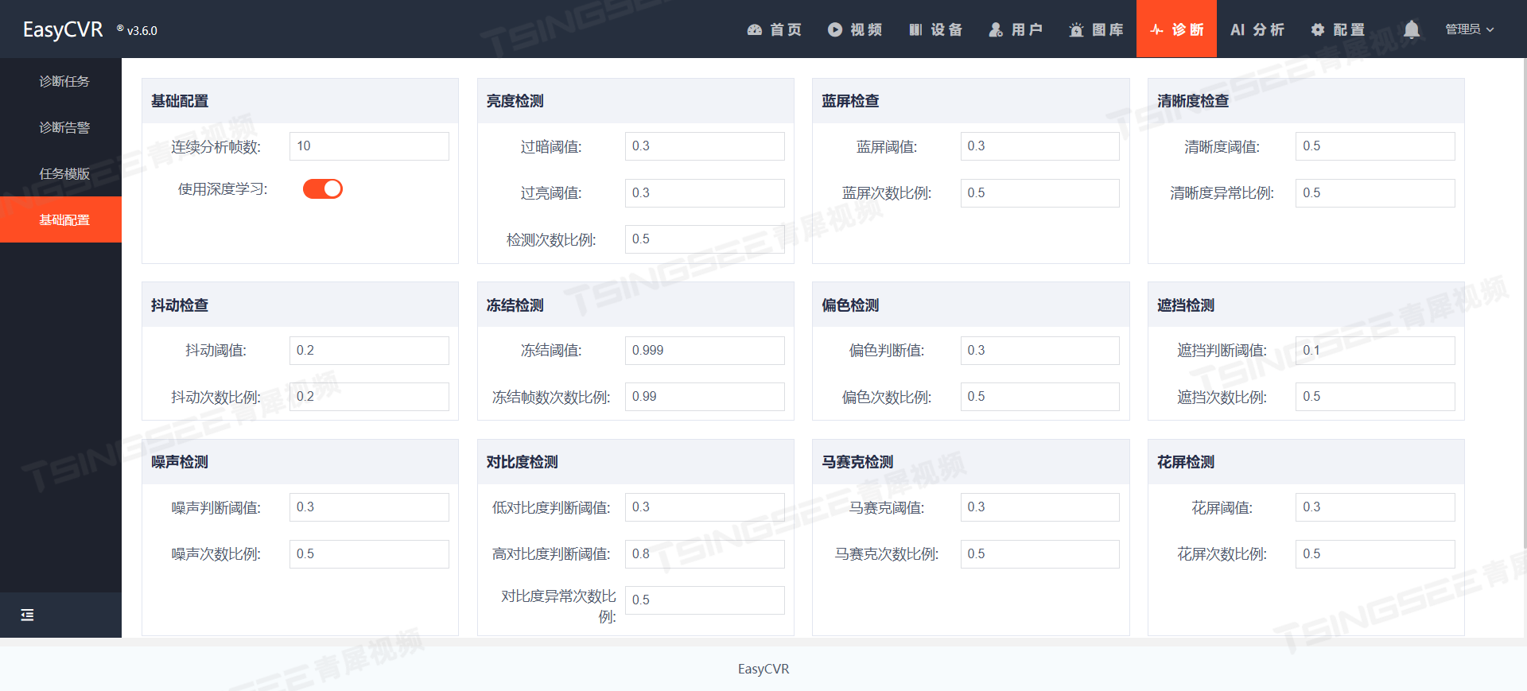Click the 过亮阈值 input field

pyautogui.click(x=705, y=193)
